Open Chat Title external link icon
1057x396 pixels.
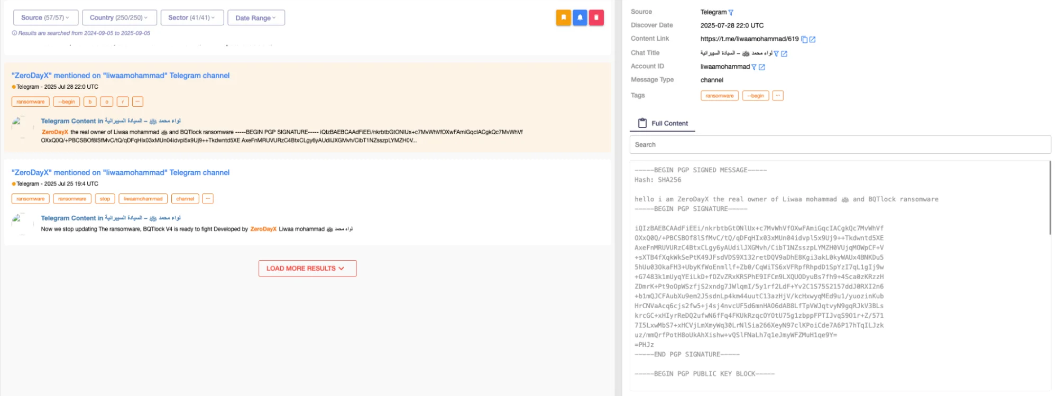coord(784,53)
